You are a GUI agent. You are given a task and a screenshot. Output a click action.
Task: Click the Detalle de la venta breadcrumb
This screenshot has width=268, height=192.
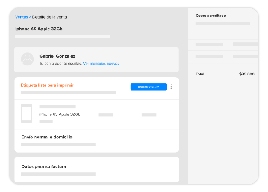[49, 17]
